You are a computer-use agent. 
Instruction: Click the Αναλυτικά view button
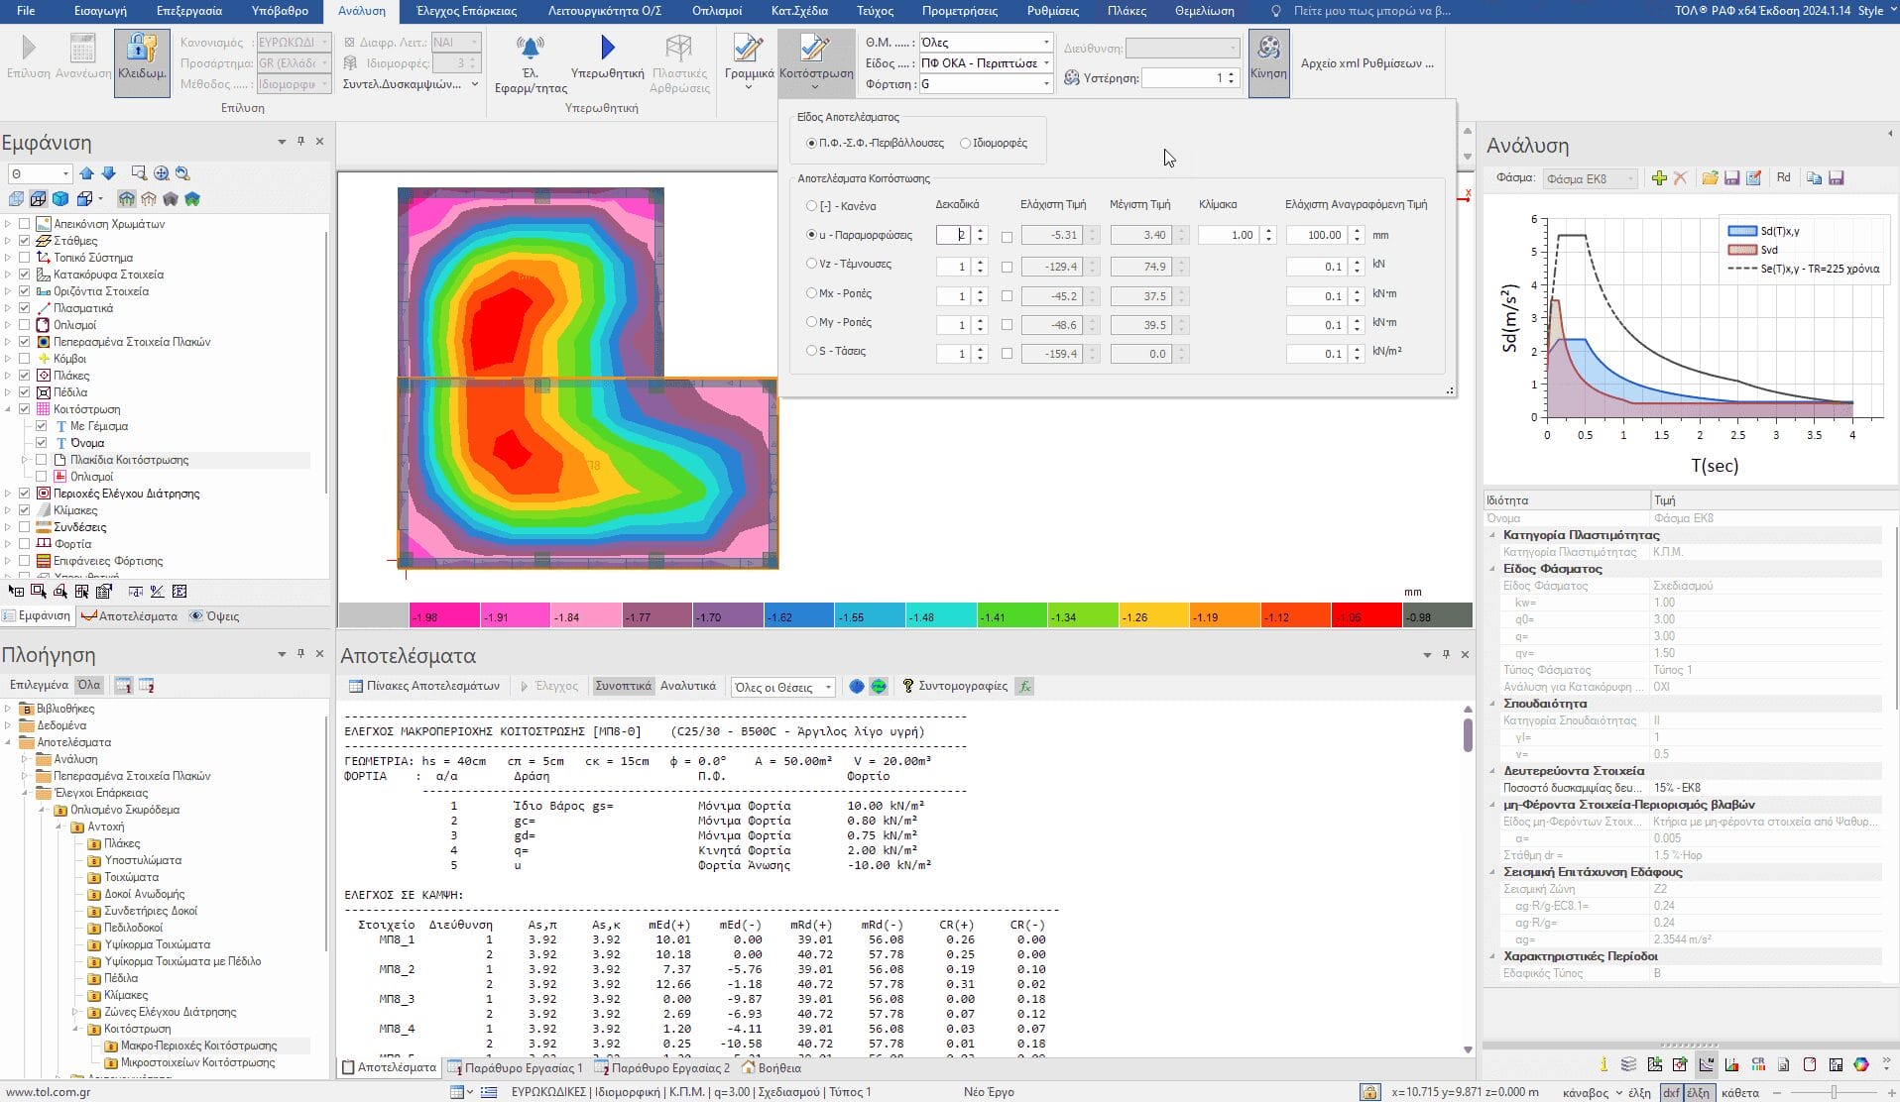pyautogui.click(x=687, y=686)
